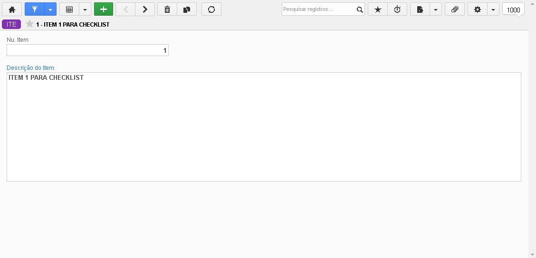Open attachments paperclip button
This screenshot has width=536, height=258.
455,9
